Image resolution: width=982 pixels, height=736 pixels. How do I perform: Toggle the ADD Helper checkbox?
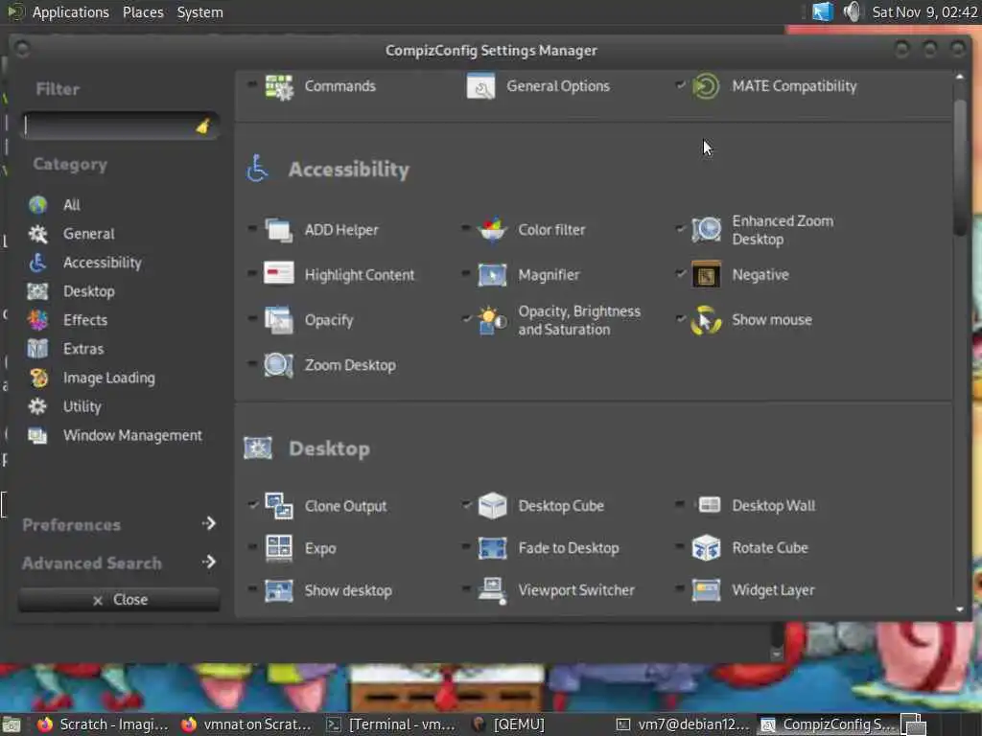(252, 228)
